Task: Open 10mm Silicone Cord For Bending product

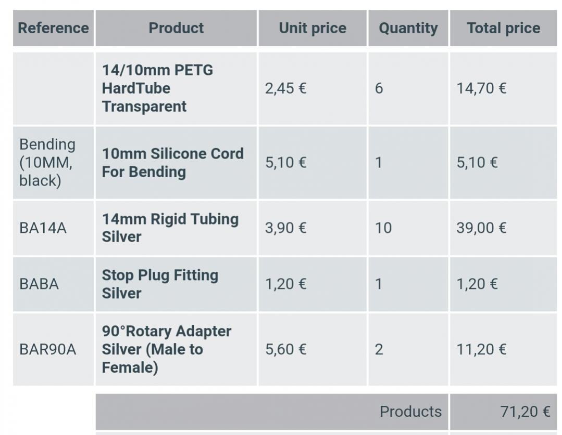Action: click(x=173, y=163)
